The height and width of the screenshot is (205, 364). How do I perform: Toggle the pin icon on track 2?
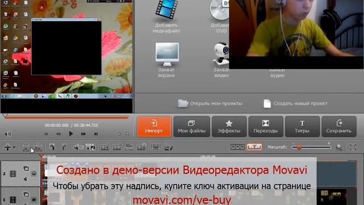point(26,179)
